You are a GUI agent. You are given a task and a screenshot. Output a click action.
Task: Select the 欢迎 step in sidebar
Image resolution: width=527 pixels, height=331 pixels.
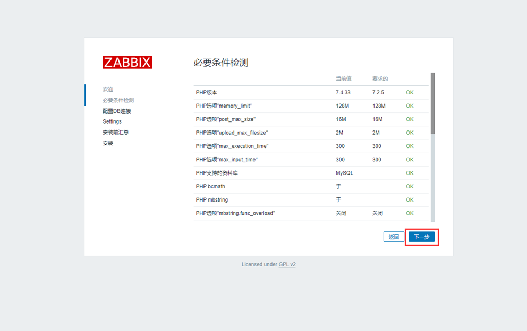108,89
